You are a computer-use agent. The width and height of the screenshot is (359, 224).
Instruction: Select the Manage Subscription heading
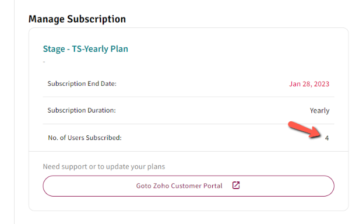click(x=77, y=19)
